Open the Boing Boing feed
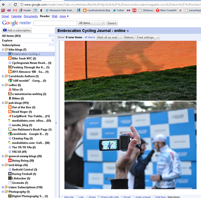The width and height of the screenshot is (201, 198). tap(21, 160)
